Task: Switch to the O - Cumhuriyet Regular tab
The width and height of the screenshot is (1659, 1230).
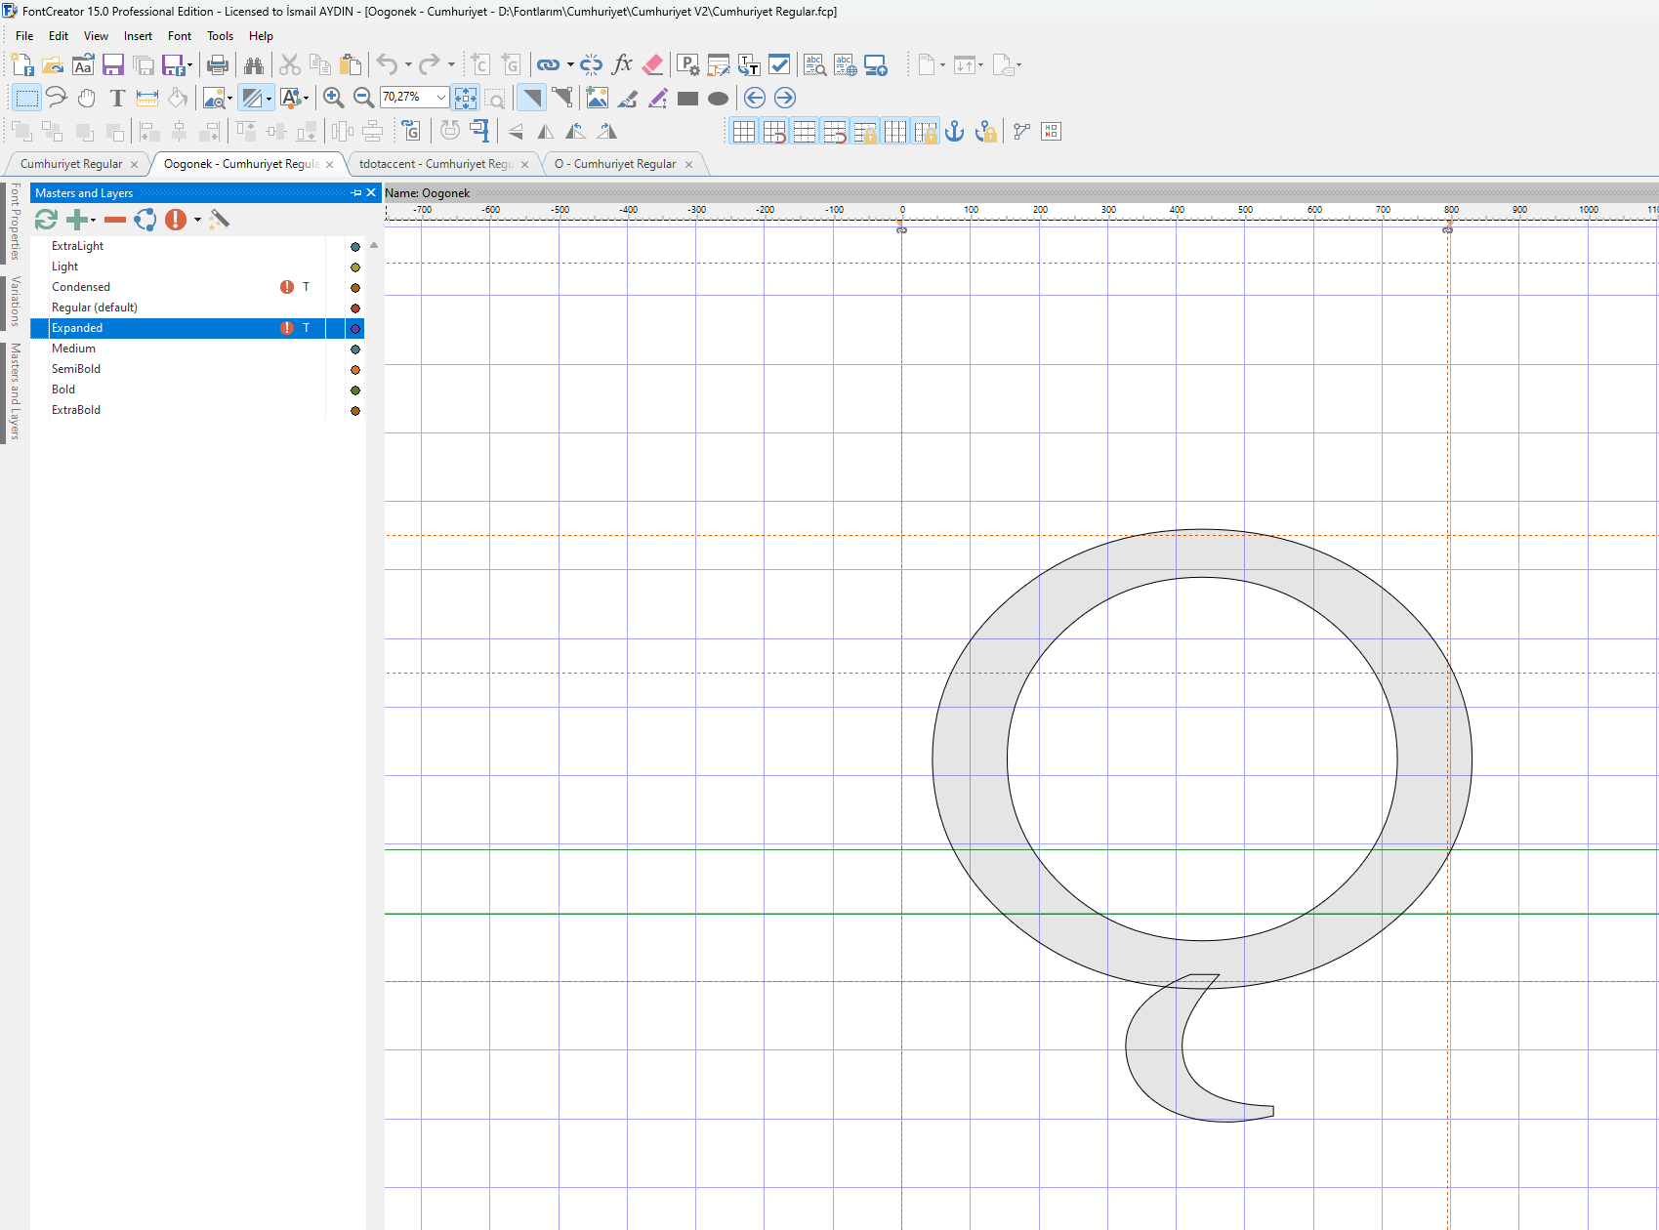Action: (x=615, y=164)
